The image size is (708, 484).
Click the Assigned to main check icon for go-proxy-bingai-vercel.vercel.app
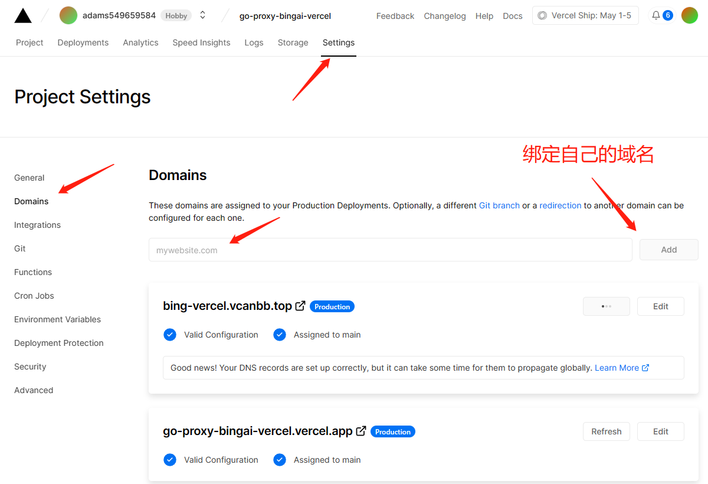click(x=280, y=460)
